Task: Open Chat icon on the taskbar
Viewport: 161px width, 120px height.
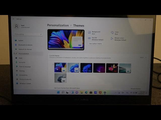Action: click(x=77, y=92)
